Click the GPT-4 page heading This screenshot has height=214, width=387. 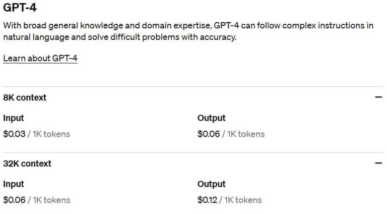tap(20, 8)
